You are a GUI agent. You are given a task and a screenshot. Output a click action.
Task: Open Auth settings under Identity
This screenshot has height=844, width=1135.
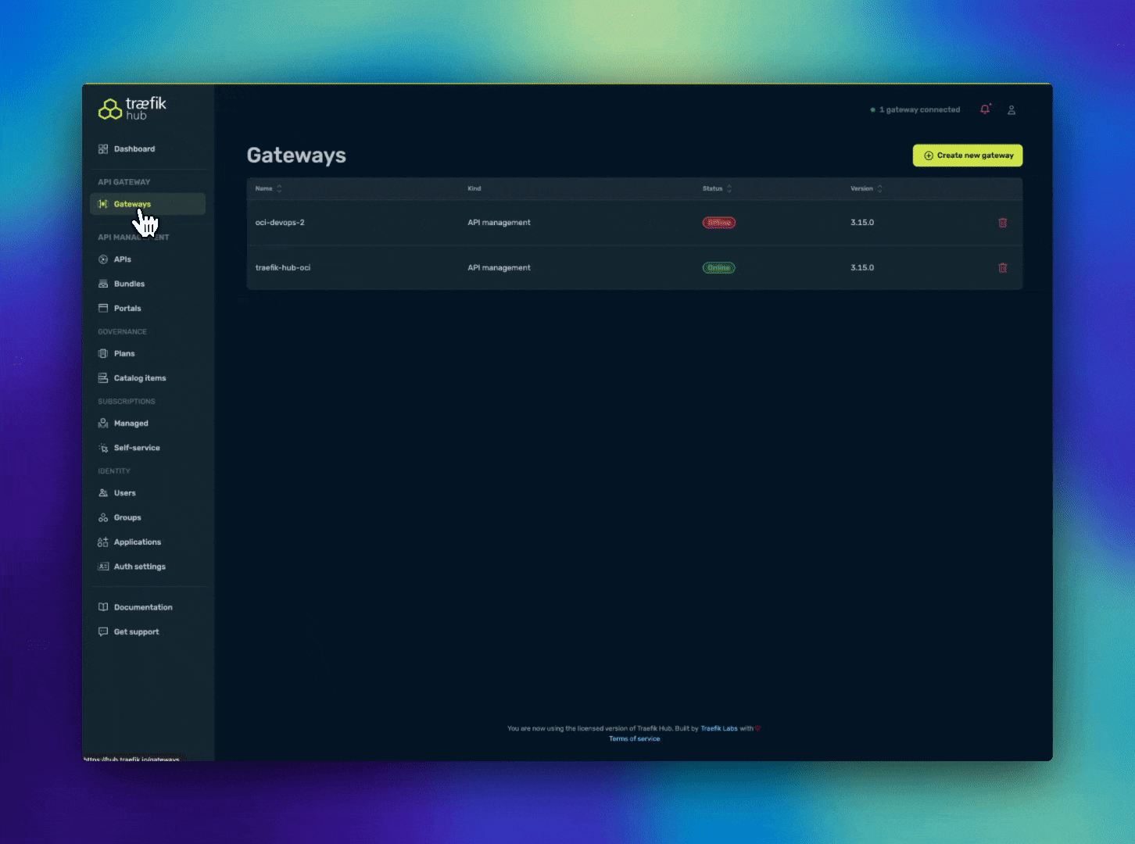(x=139, y=567)
